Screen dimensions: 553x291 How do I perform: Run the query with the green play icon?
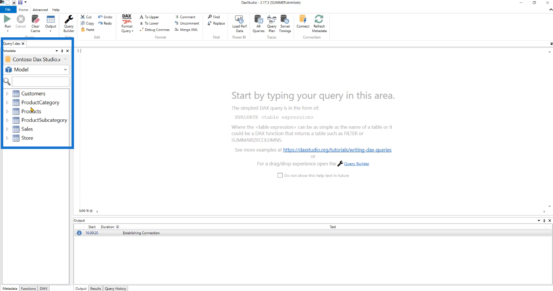click(7, 19)
